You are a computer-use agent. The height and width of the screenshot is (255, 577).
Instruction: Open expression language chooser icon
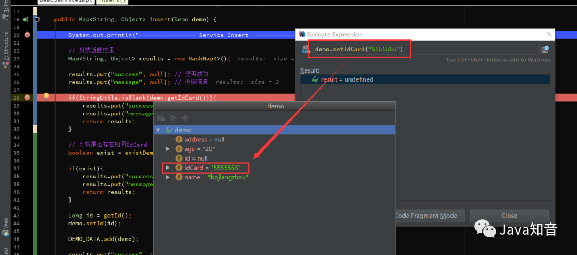(306, 50)
